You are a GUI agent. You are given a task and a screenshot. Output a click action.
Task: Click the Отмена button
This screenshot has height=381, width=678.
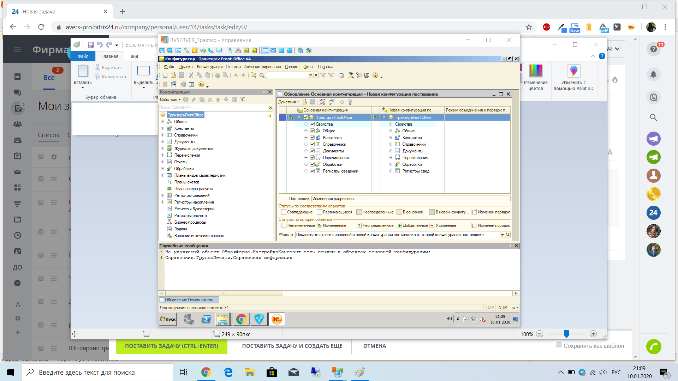point(374,346)
